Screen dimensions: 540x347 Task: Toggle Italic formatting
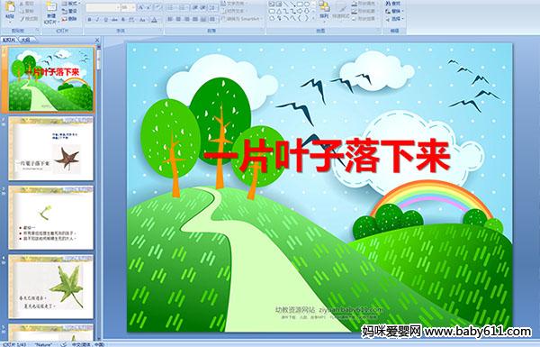tap(97, 20)
